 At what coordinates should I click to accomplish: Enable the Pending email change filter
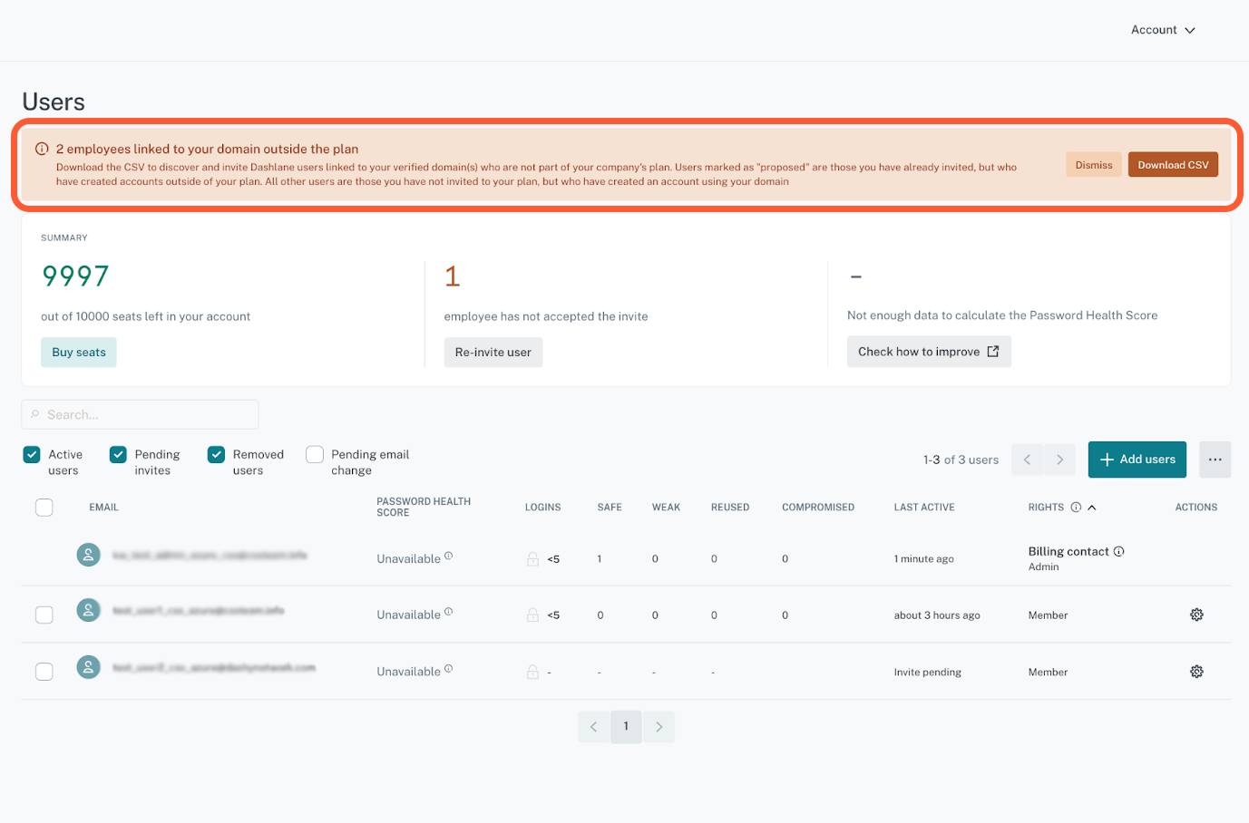(315, 454)
